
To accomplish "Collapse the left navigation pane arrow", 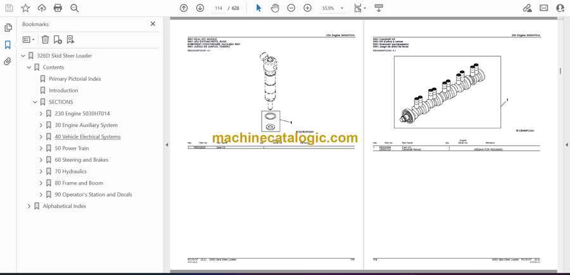I will pos(167,145).
